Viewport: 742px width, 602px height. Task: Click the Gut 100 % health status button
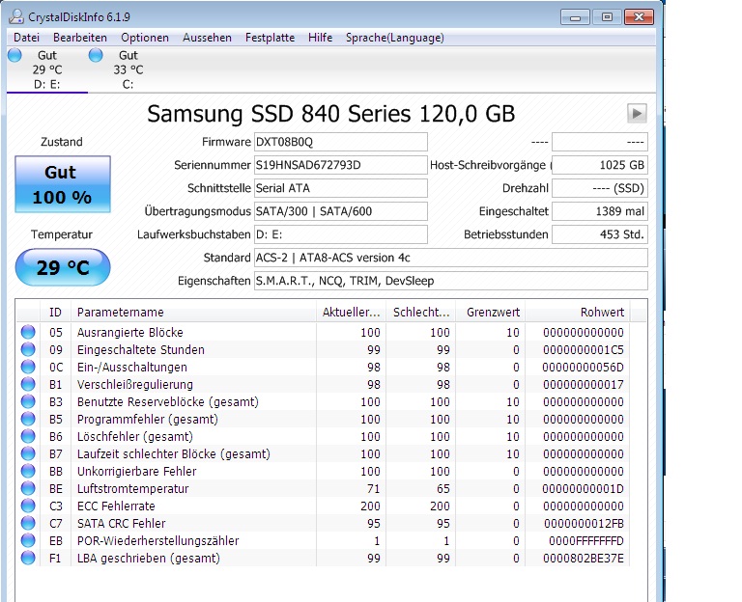[x=63, y=184]
